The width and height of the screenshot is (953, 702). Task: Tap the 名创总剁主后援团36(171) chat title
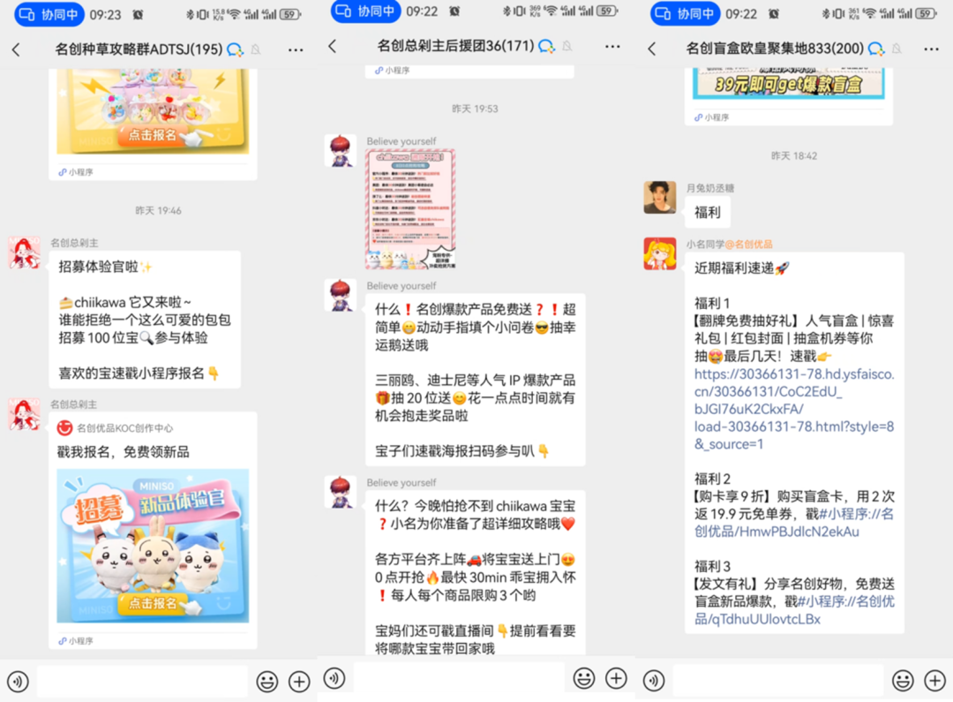pos(456,46)
